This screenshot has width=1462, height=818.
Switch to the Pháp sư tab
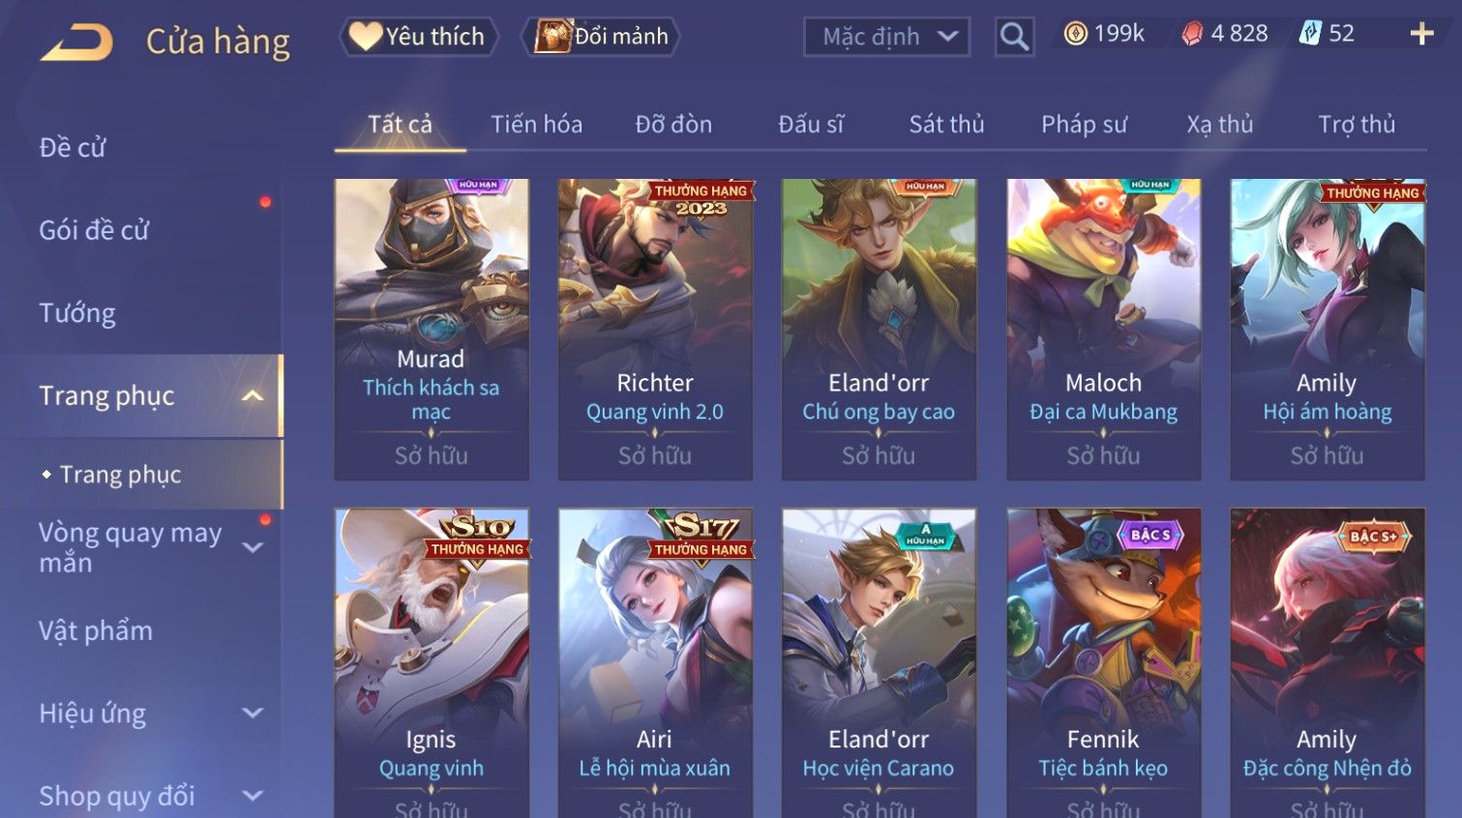coord(1084,125)
